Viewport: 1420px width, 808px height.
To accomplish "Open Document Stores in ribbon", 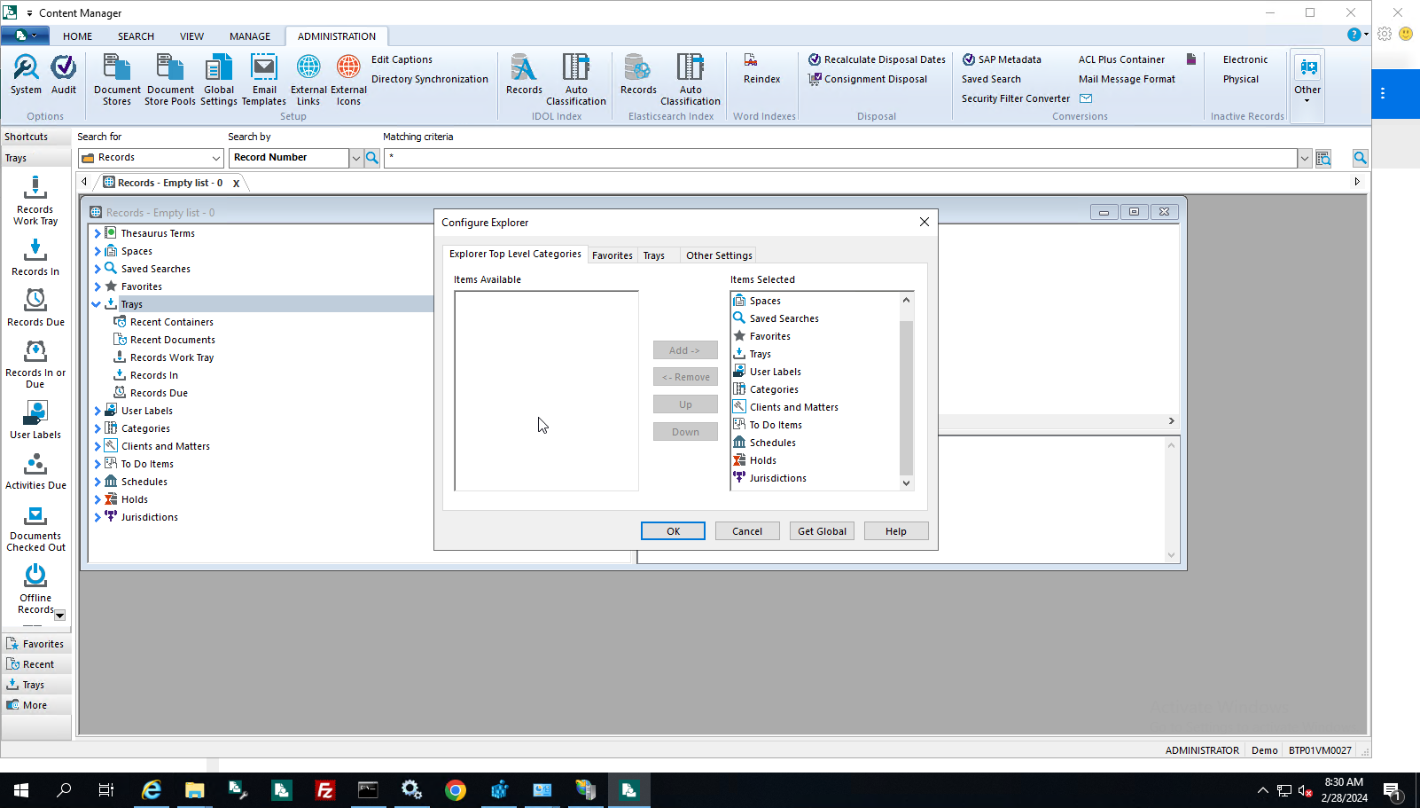I will click(x=117, y=80).
